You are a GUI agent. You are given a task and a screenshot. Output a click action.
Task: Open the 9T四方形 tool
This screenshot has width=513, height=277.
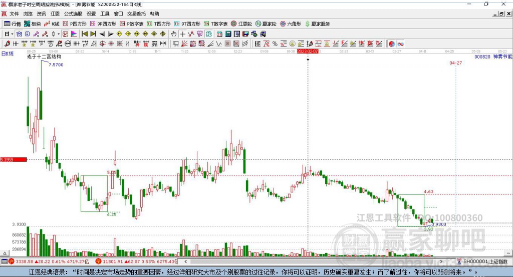point(187,24)
